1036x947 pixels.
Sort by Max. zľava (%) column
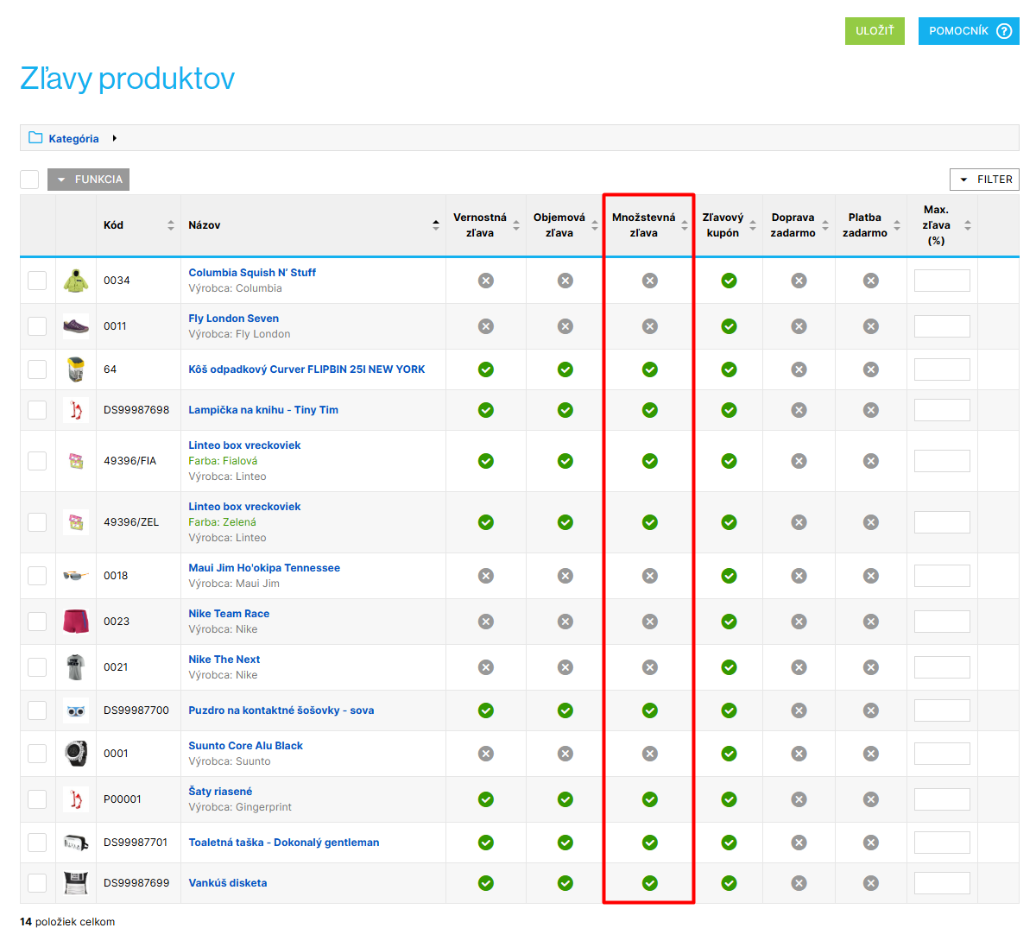click(968, 225)
